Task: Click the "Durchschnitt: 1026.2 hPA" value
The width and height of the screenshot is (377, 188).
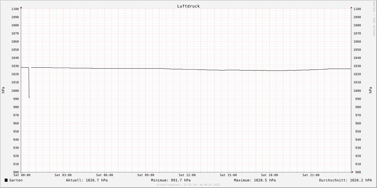Action: pyautogui.click(x=345, y=180)
